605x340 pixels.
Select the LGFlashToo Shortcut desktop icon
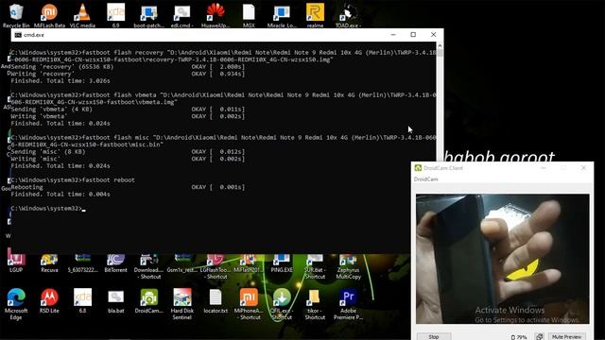[x=216, y=266]
